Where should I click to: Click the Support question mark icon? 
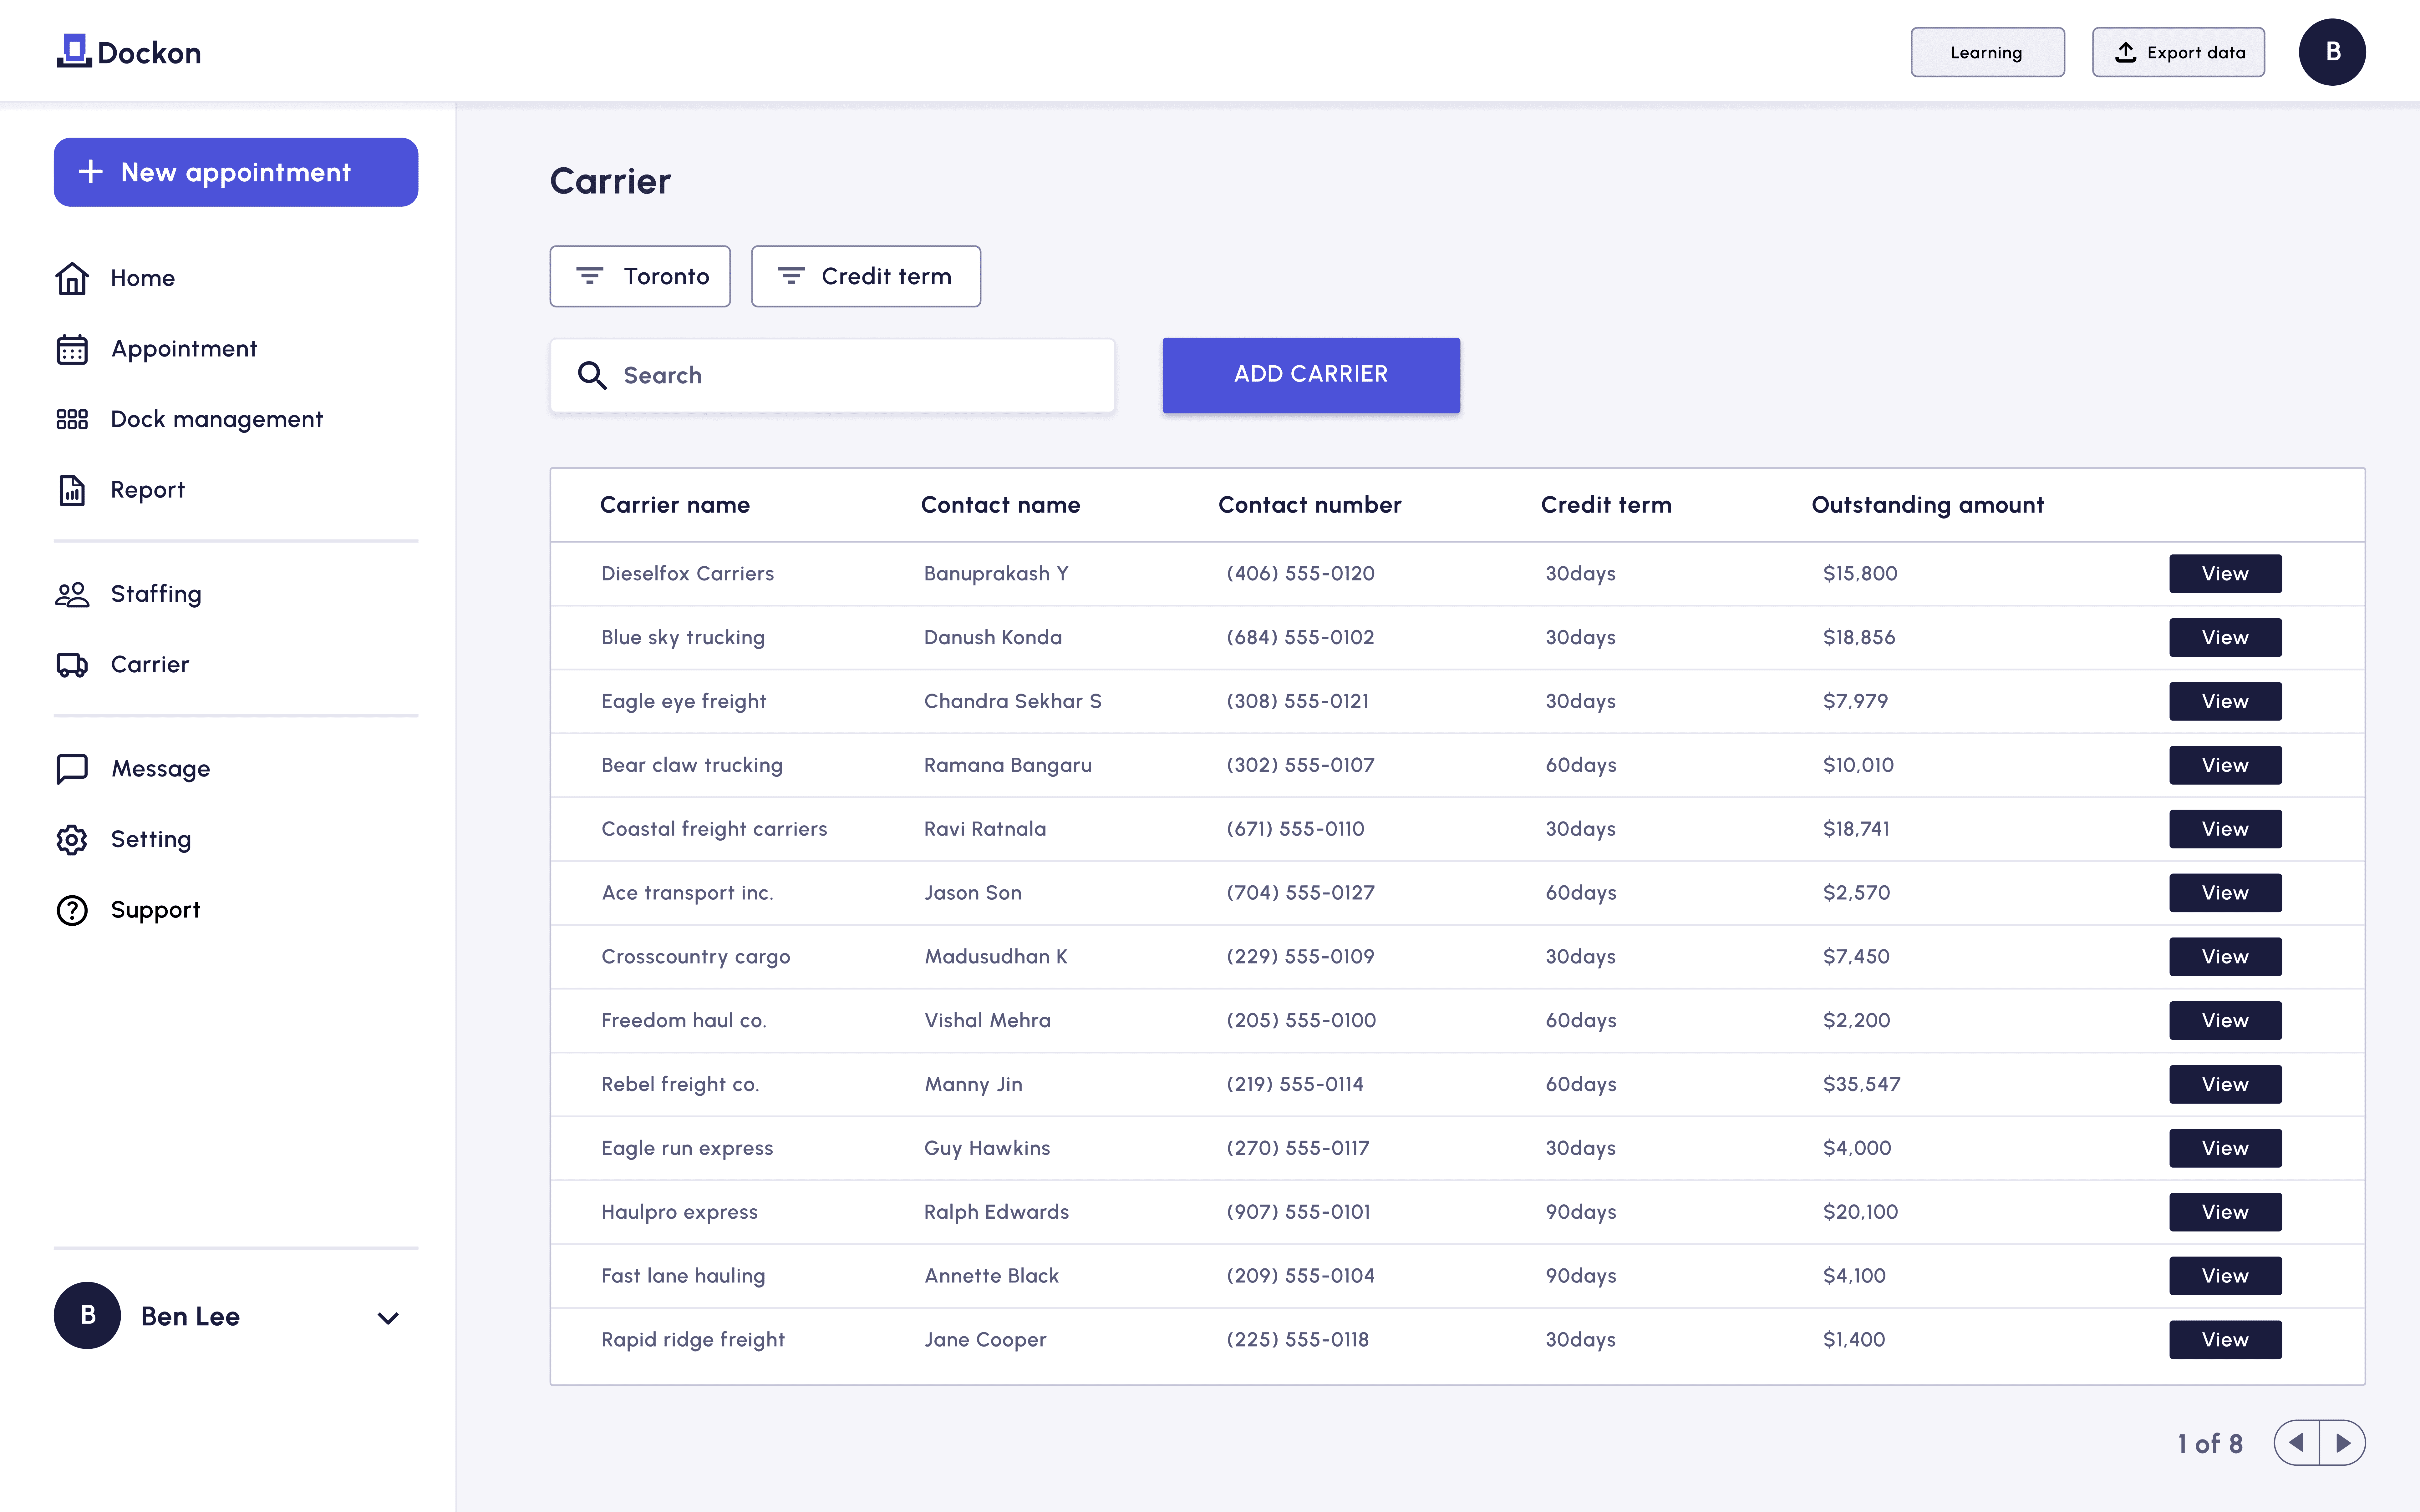pyautogui.click(x=72, y=910)
